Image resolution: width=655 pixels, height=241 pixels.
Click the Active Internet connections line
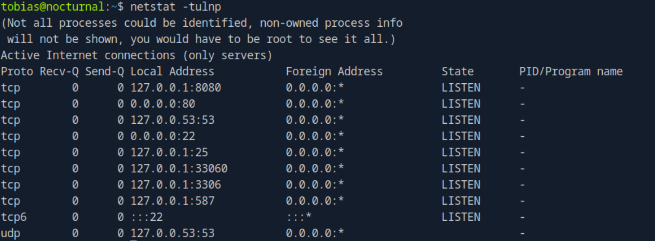[137, 56]
